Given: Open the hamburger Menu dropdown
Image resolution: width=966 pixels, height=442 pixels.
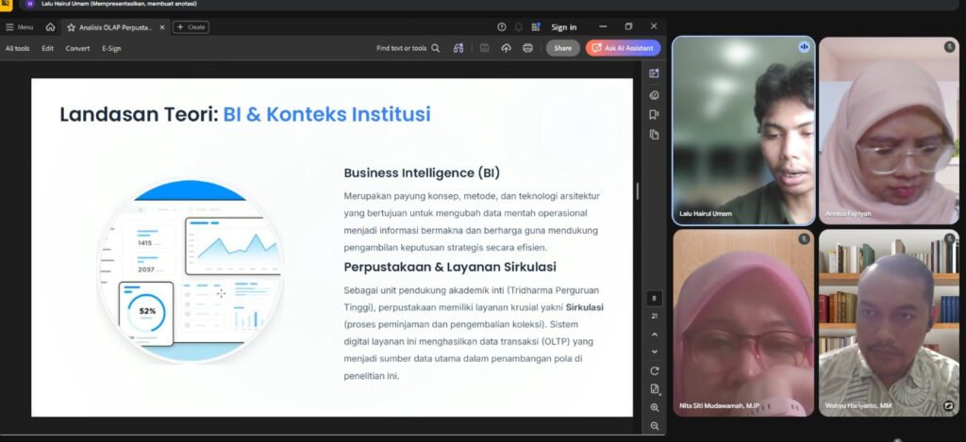Looking at the screenshot, I should [x=19, y=27].
